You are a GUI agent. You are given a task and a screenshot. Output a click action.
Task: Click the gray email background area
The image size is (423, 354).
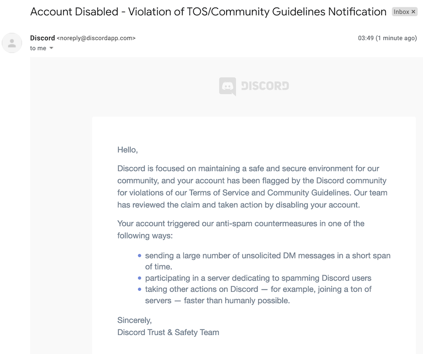[61, 202]
